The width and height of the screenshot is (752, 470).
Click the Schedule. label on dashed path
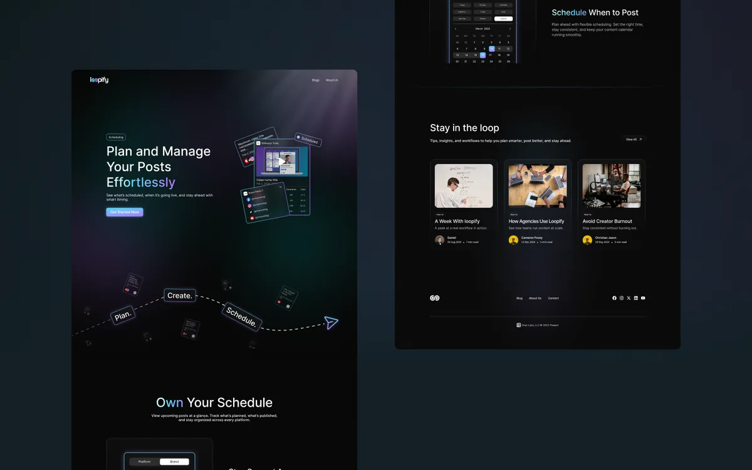(241, 316)
